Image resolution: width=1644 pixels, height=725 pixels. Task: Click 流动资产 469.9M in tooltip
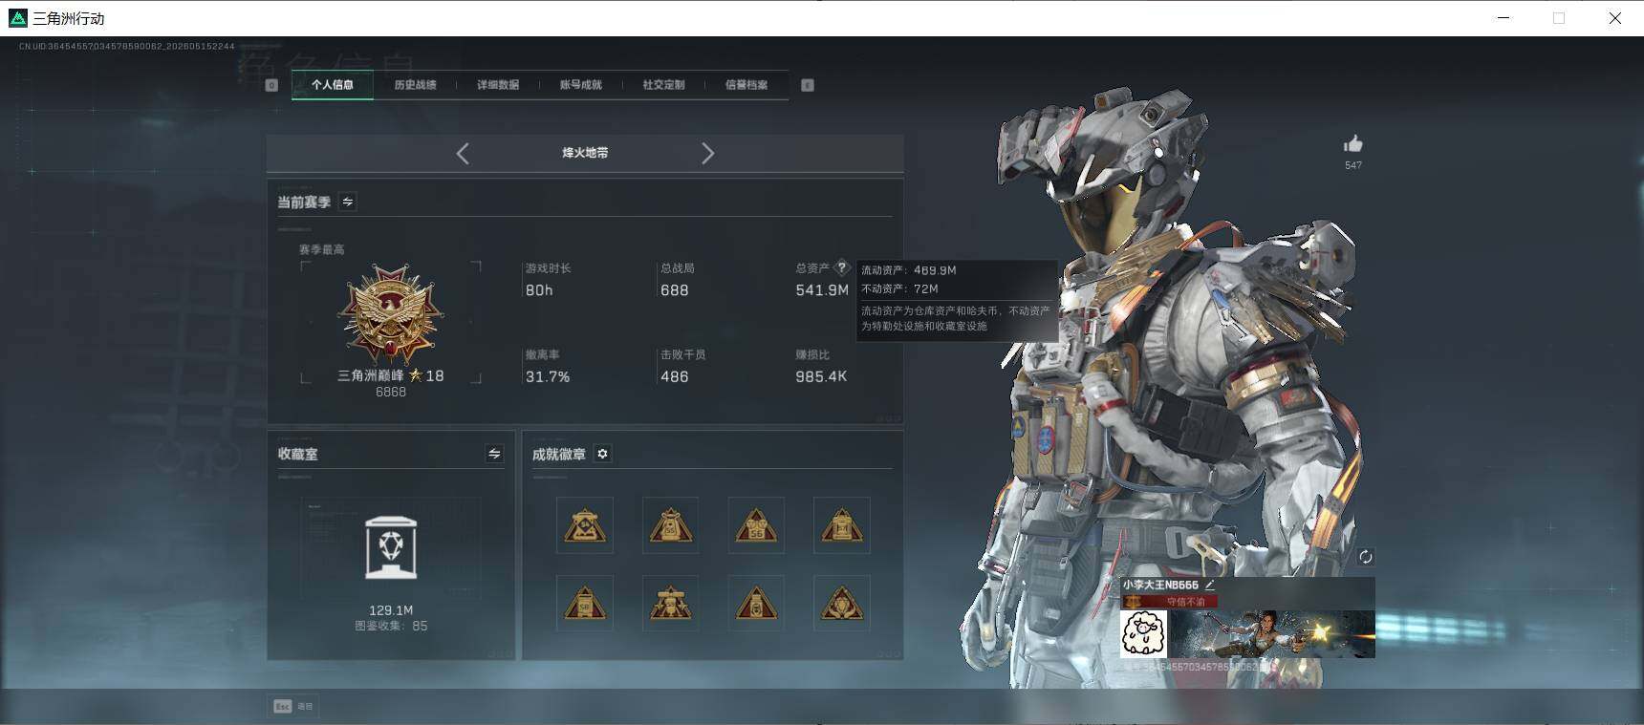(908, 270)
